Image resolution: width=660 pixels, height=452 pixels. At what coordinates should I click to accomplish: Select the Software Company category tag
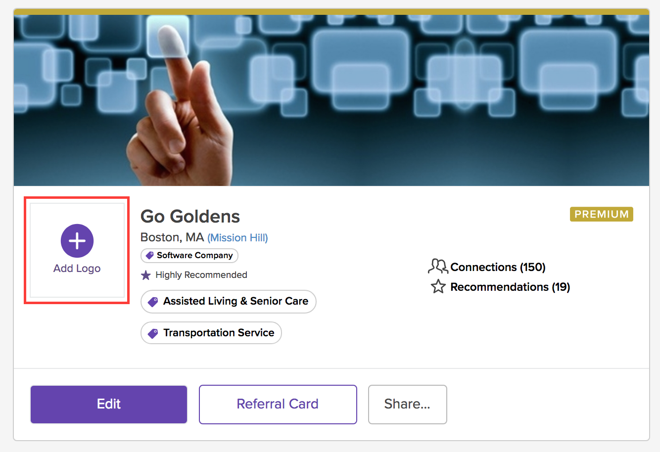tap(189, 256)
